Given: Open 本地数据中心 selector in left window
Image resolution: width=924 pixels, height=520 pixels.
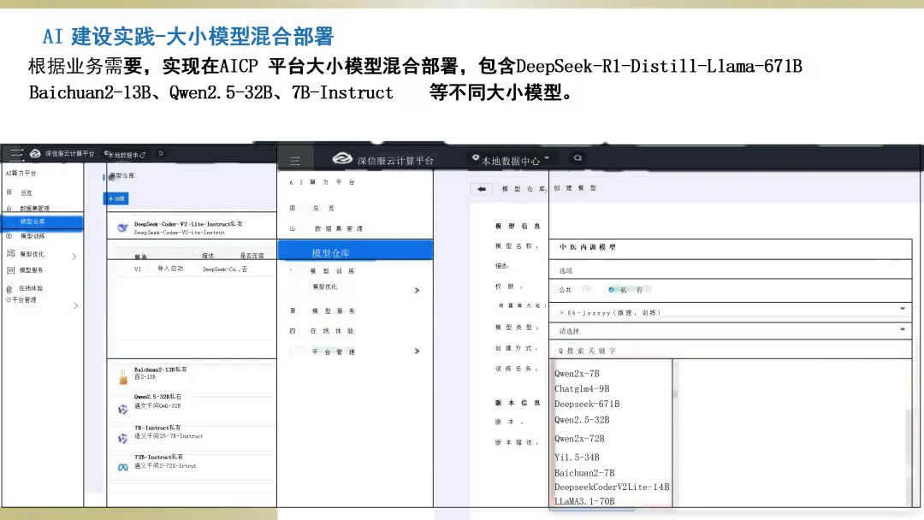Looking at the screenshot, I should point(125,155).
